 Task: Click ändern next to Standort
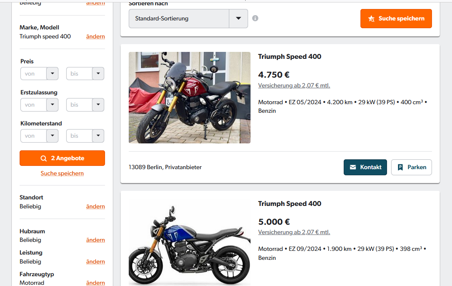pos(95,206)
